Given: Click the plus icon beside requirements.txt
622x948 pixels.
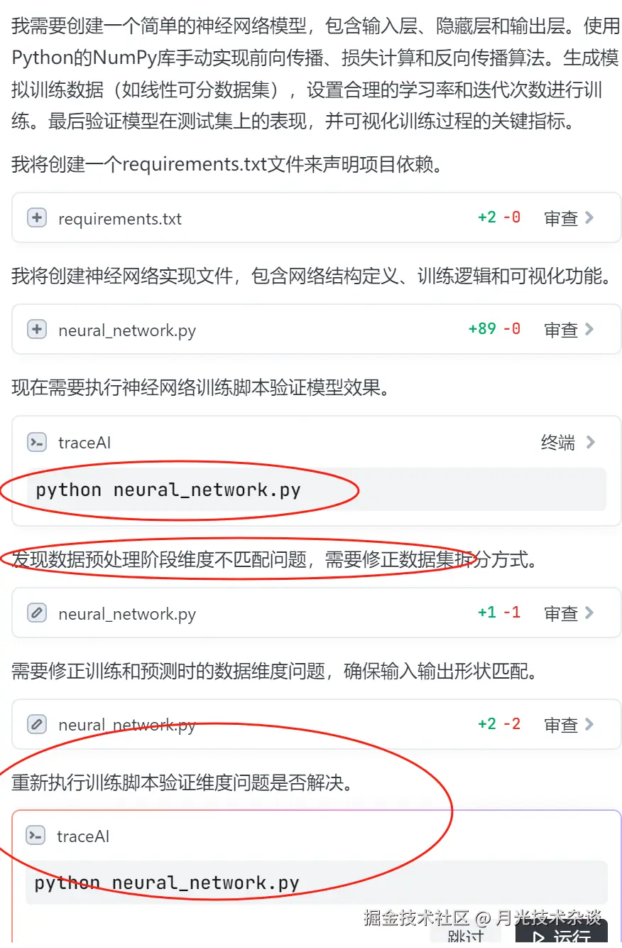Looking at the screenshot, I should (37, 217).
